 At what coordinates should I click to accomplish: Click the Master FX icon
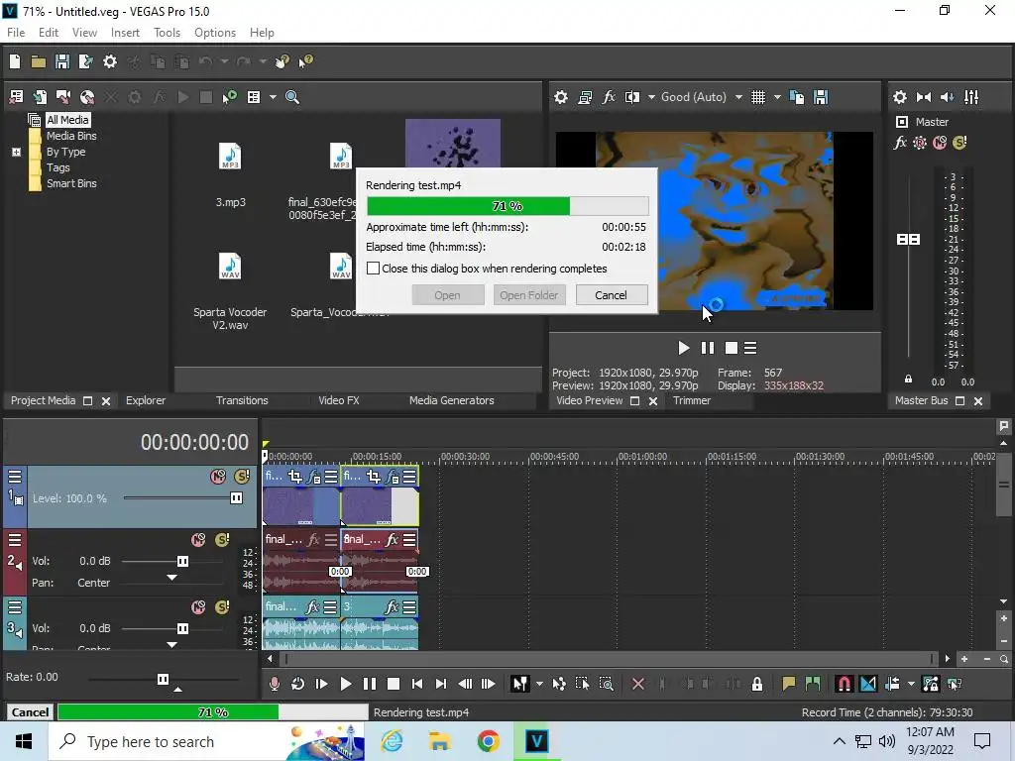900,143
